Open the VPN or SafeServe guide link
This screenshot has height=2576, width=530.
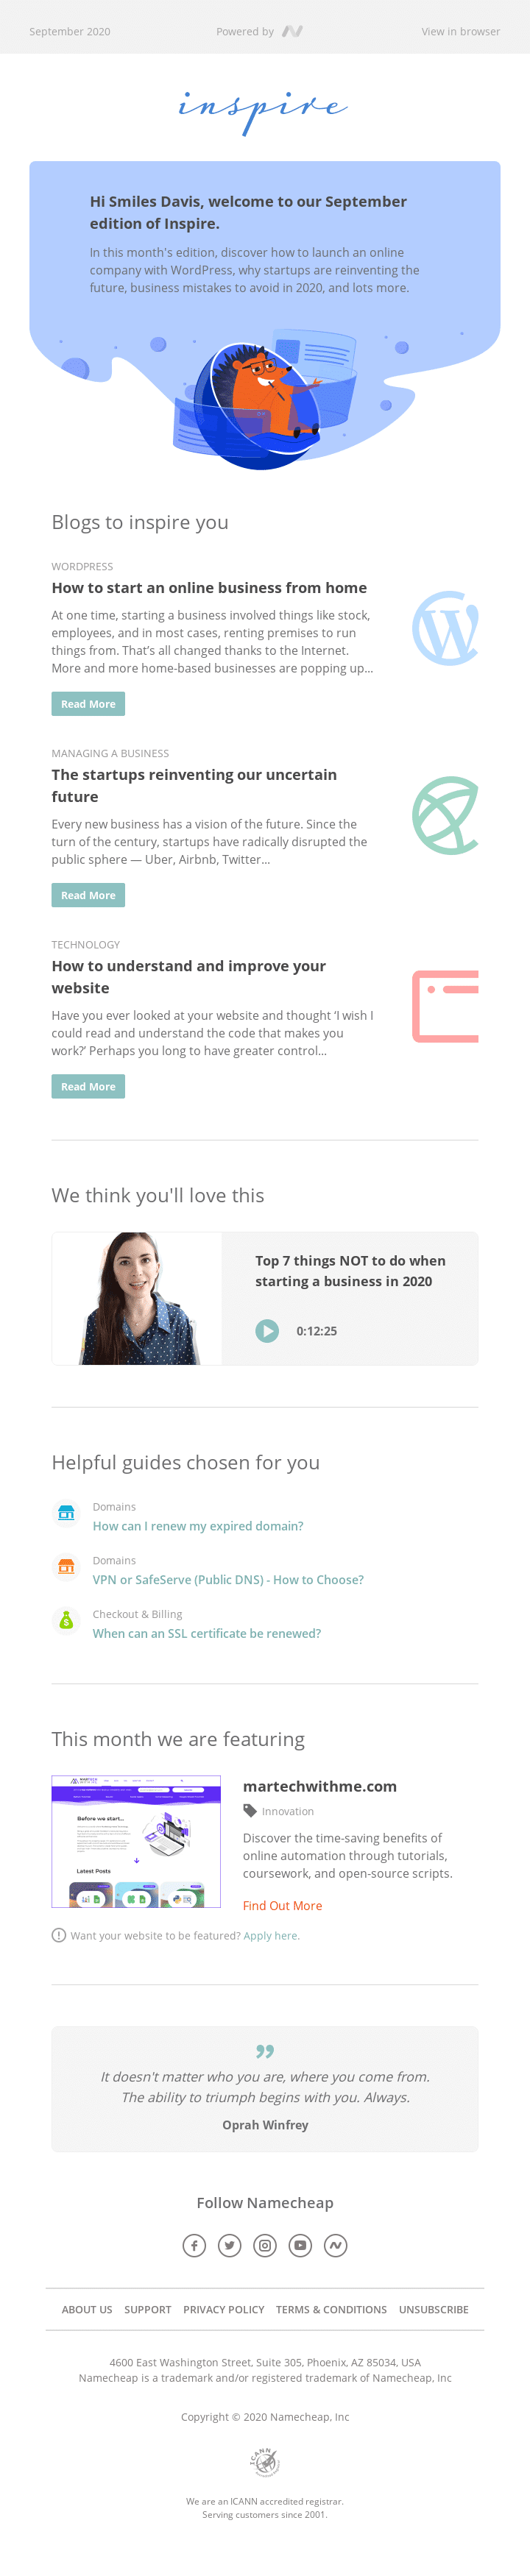(228, 1580)
